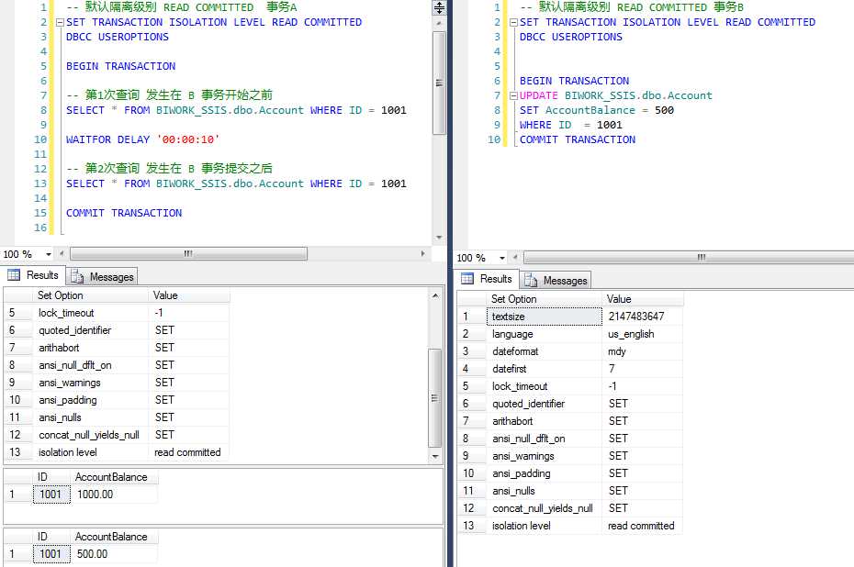Image resolution: width=854 pixels, height=567 pixels.
Task: Click the split editor icon above the left scrollbar
Action: click(x=439, y=7)
